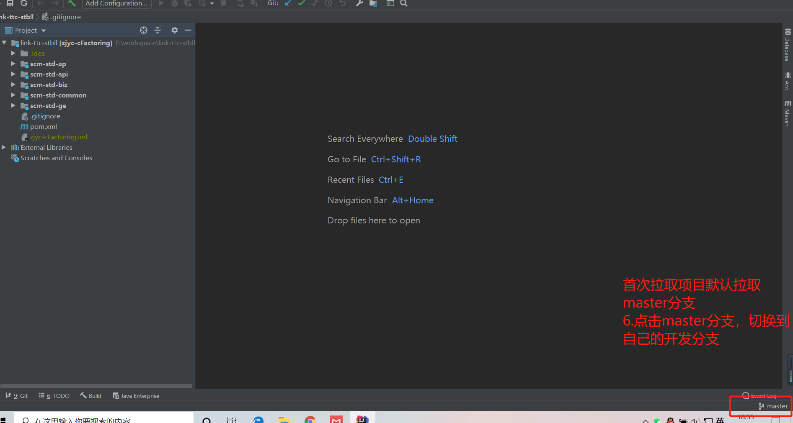Viewport: 793px width, 423px height.
Task: Open Settings via the wrench icon
Action: click(359, 3)
